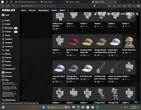Screen dimensions: 141x110
Task: Click the notifications bell icon
Action: (x=95, y=14)
